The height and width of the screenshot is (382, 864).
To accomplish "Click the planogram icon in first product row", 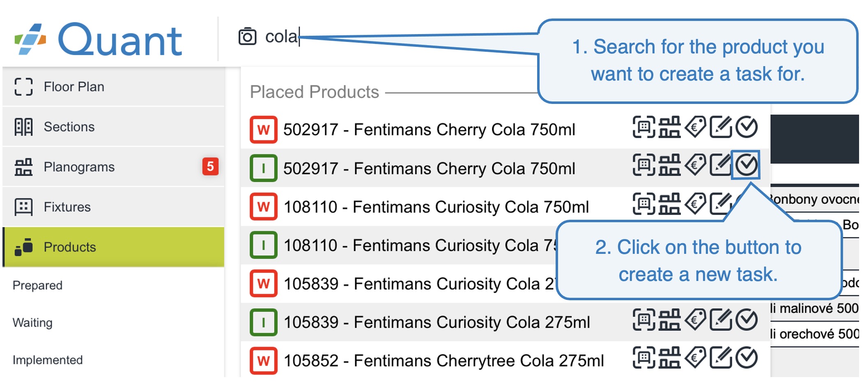I will [x=669, y=127].
